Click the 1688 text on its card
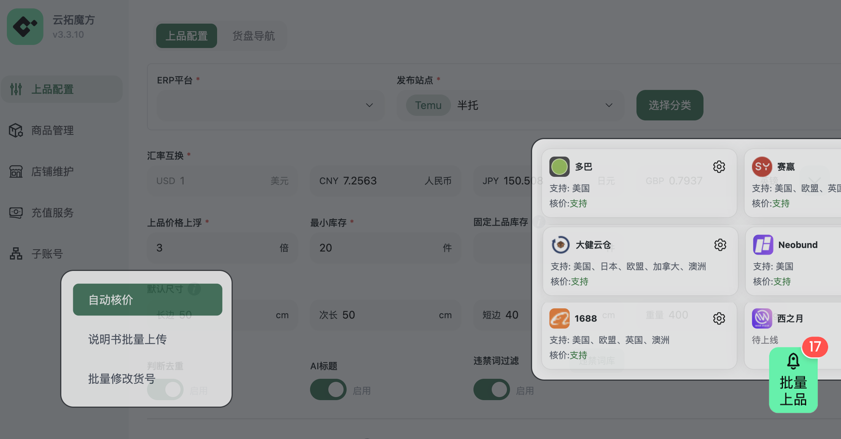841x439 pixels. [586, 318]
